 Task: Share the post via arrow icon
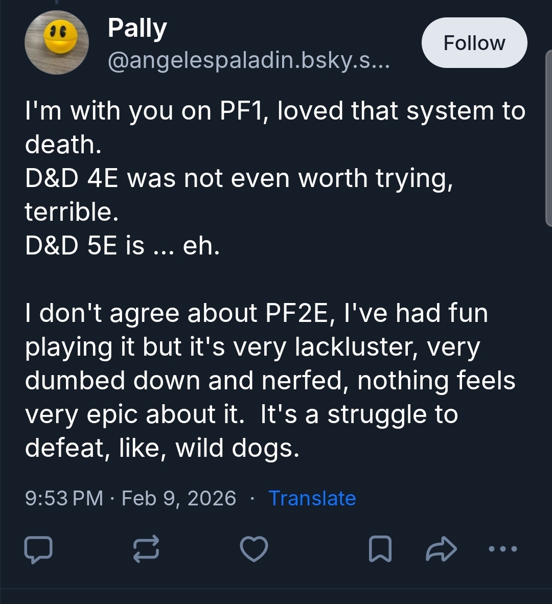pyautogui.click(x=441, y=549)
